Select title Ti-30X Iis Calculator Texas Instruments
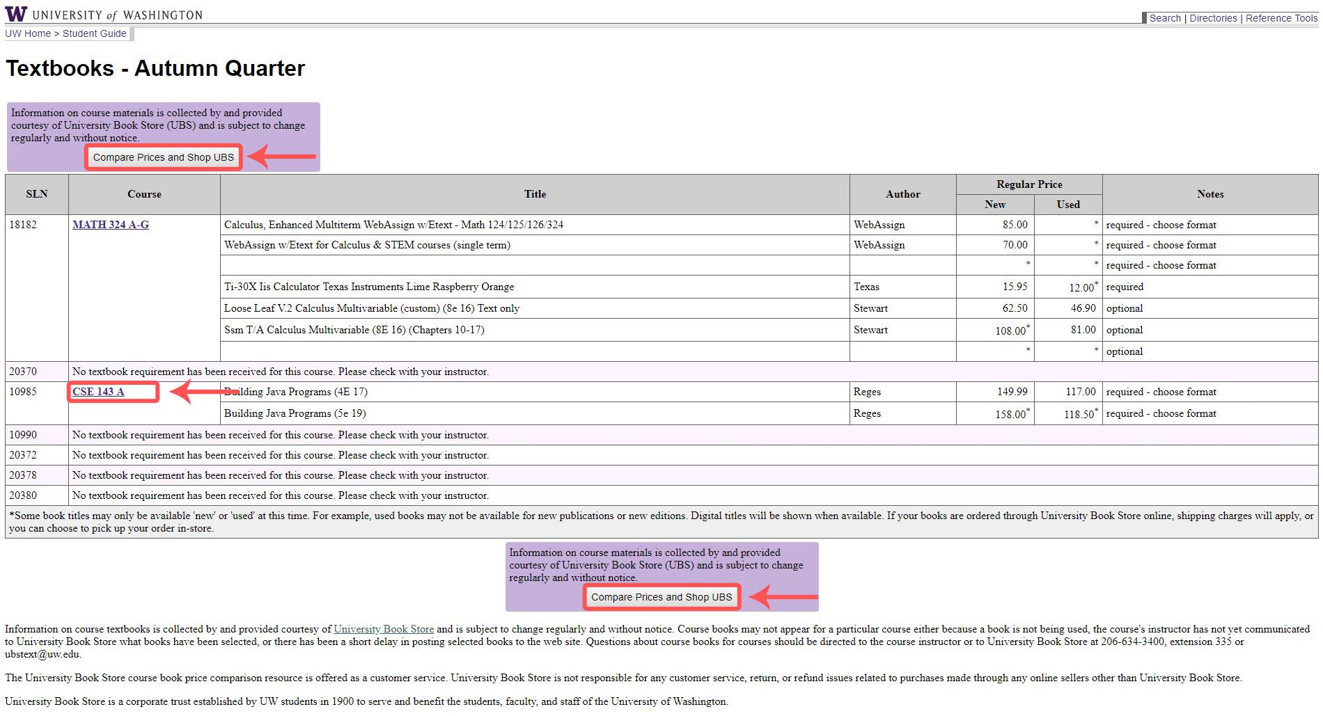Viewport: 1323px width, 716px height. coord(369,287)
